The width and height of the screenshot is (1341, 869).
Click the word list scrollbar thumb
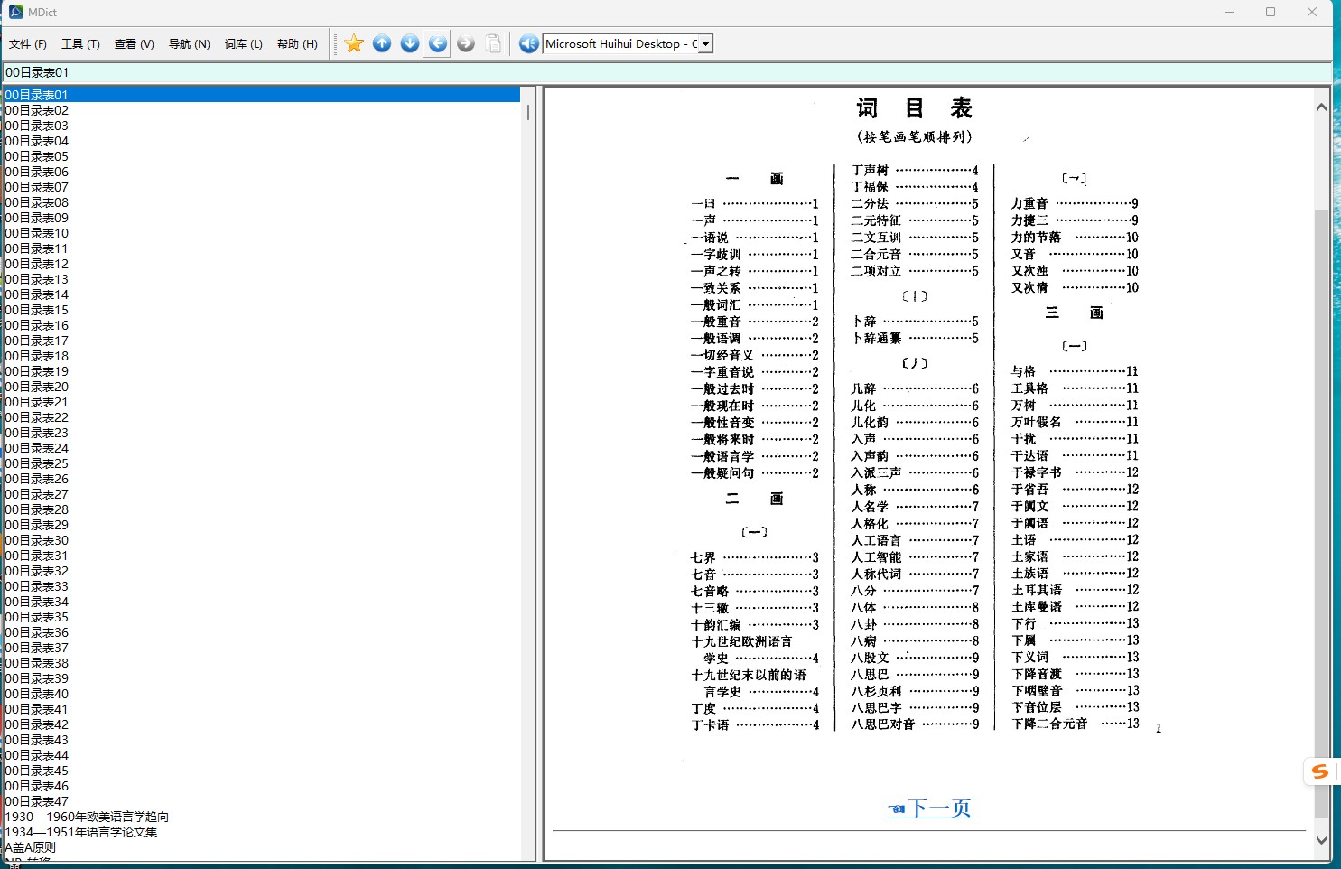pos(528,113)
